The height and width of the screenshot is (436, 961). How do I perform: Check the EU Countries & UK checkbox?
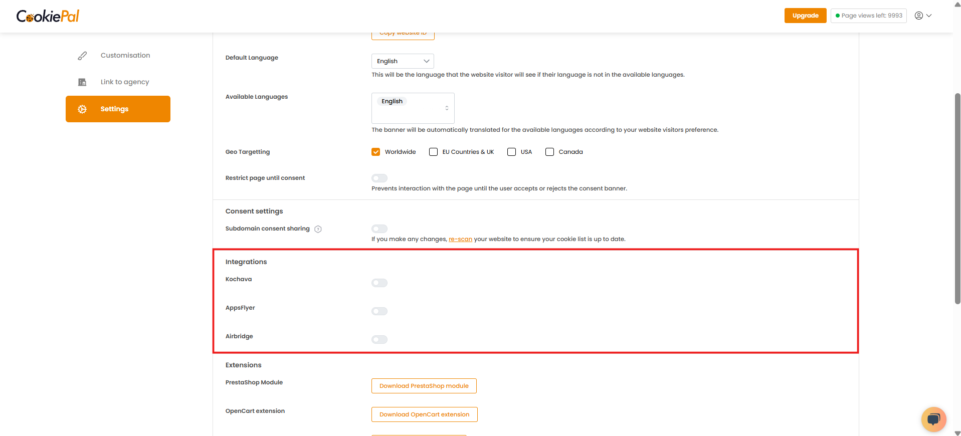(x=433, y=152)
